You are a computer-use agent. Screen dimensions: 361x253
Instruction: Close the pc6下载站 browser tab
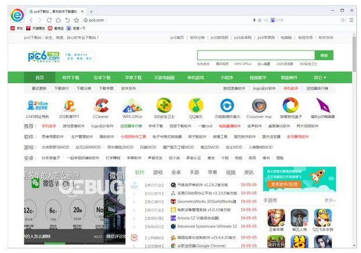[82, 11]
